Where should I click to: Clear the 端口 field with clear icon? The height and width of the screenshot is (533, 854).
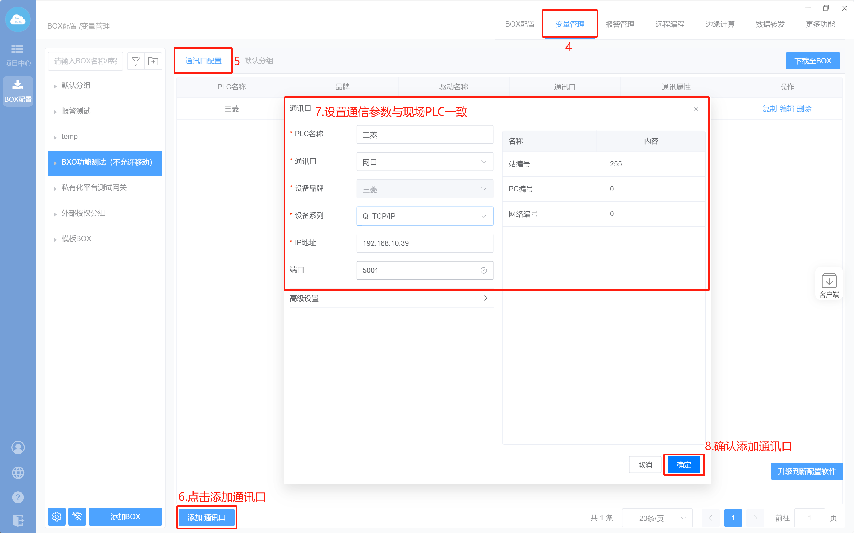pos(483,270)
